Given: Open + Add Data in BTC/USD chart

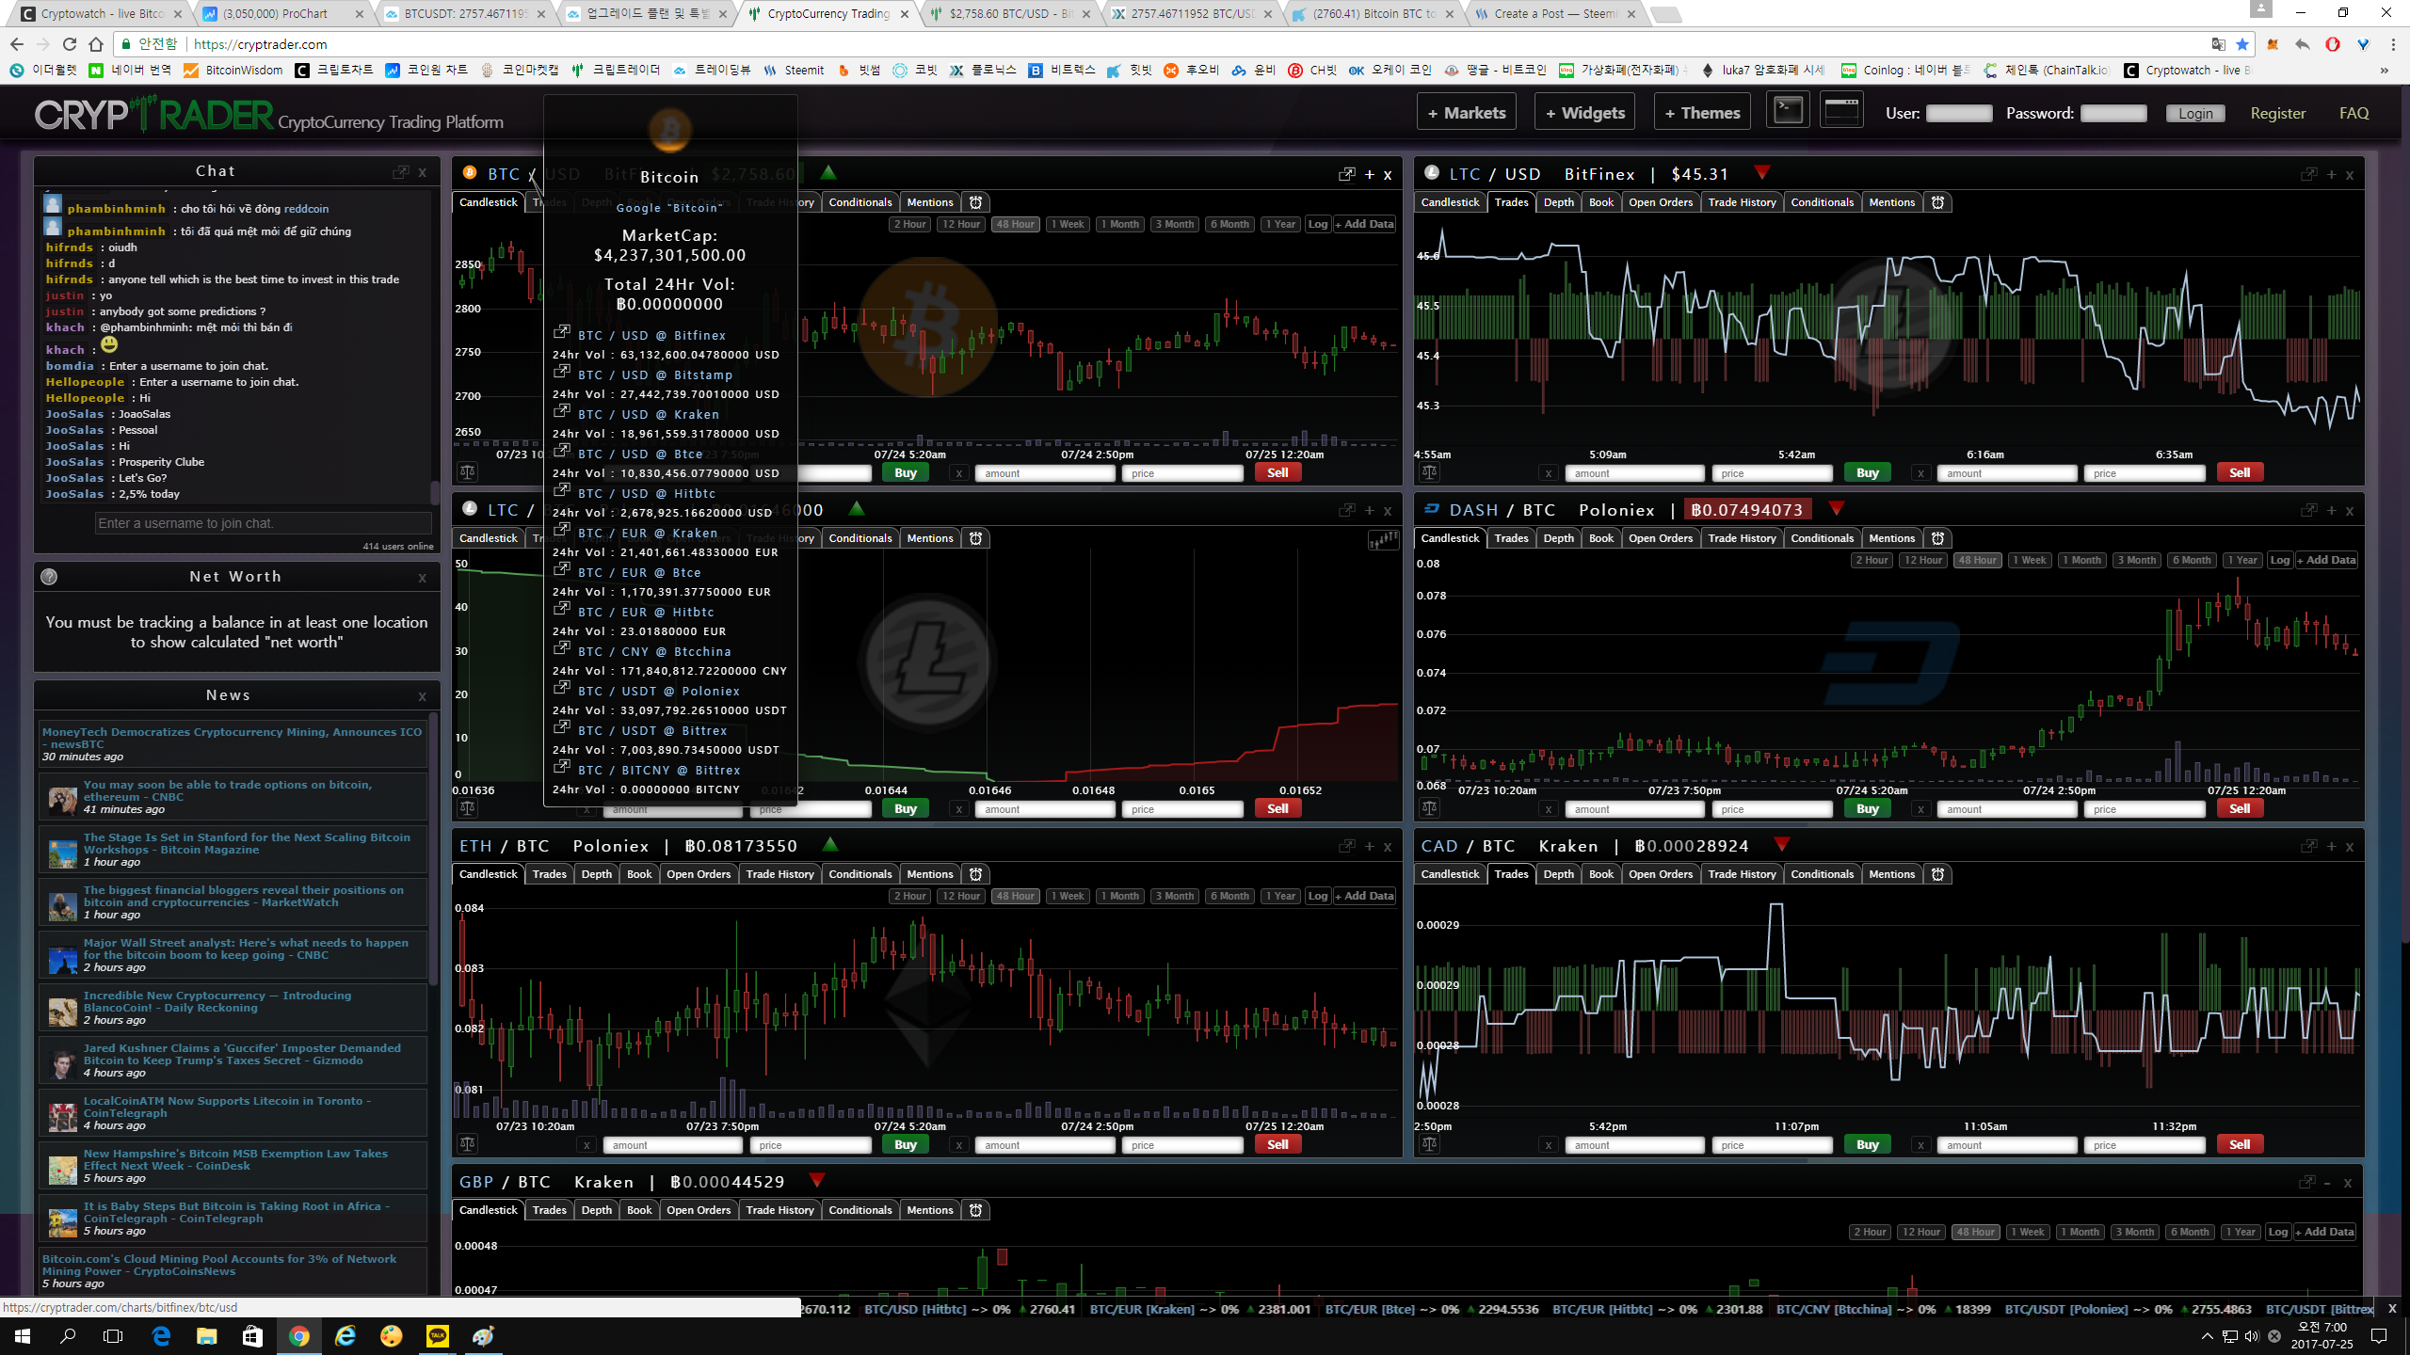Looking at the screenshot, I should pyautogui.click(x=1364, y=224).
